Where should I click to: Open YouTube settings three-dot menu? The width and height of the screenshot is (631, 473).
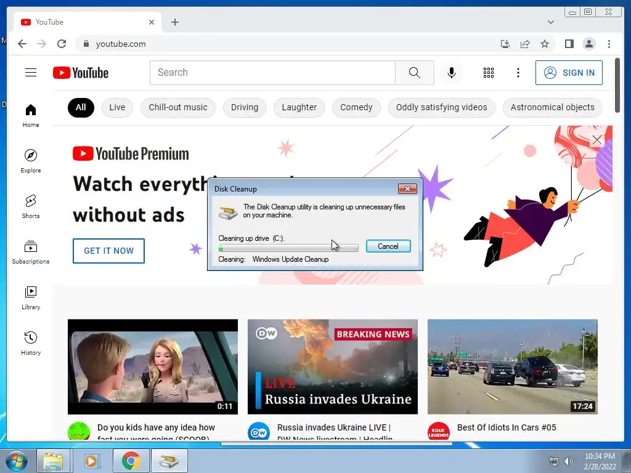coord(518,73)
